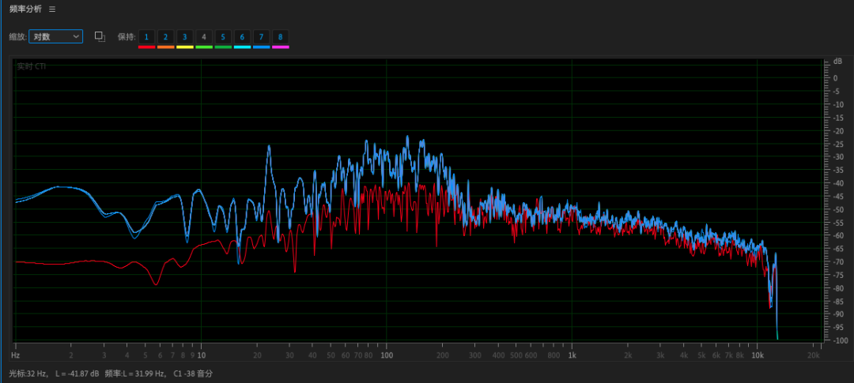Toggle hold button 6
The width and height of the screenshot is (854, 383).
tap(242, 37)
